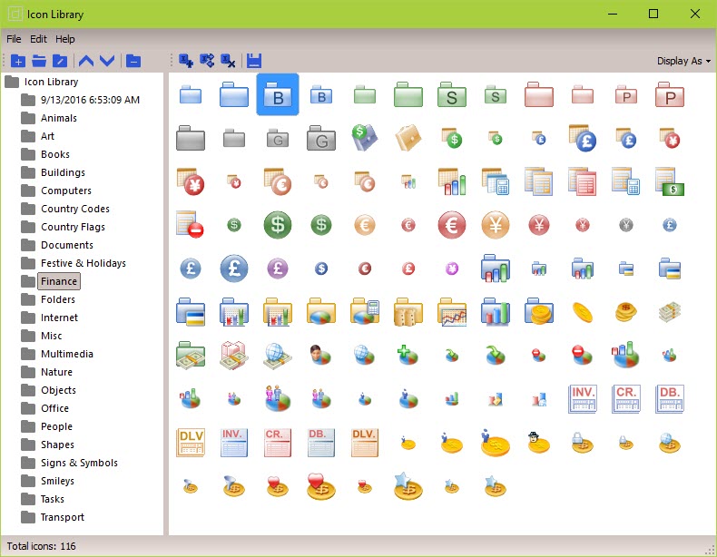
Task: Select the large green folder S icon
Action: pos(452,94)
